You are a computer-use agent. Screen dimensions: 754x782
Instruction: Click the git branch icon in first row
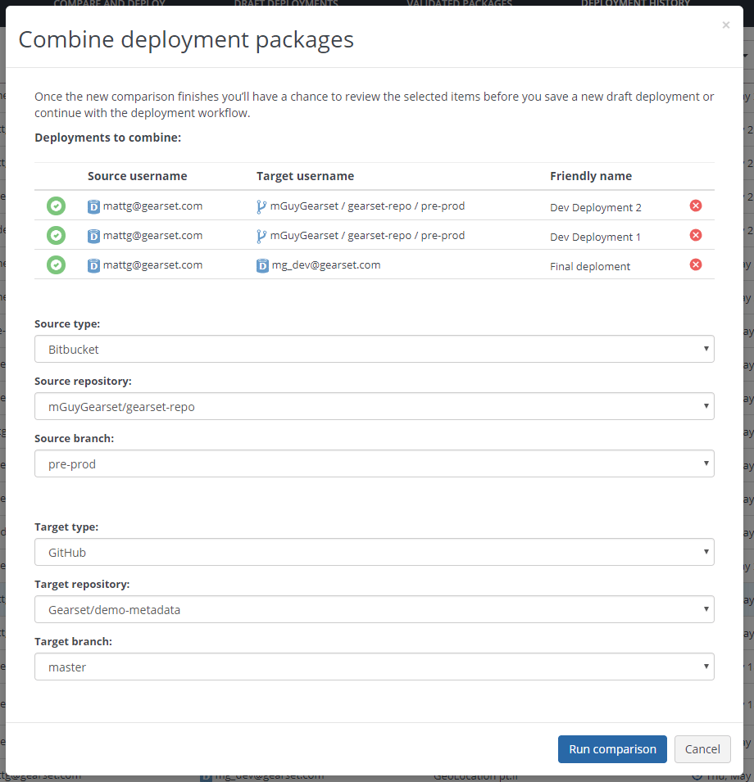[x=261, y=207]
